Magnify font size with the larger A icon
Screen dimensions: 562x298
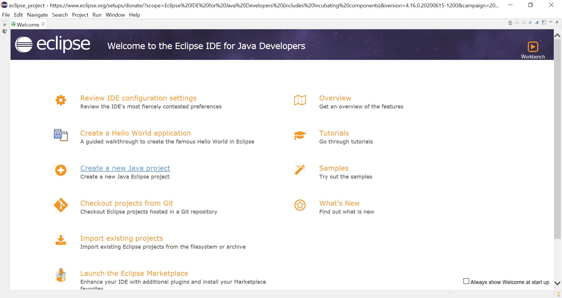pyautogui.click(x=537, y=22)
